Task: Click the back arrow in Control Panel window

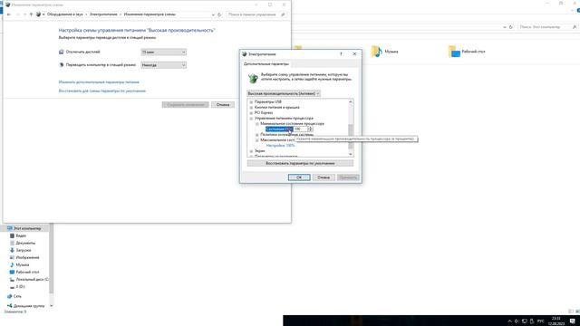Action: point(9,14)
